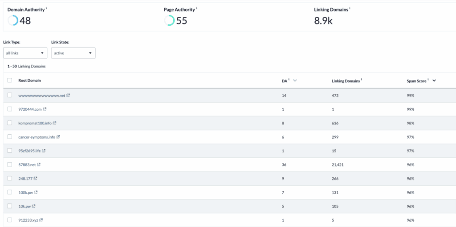This screenshot has height=227, width=456.
Task: Open external link icon next to 95zf2695.life
Action: [x=44, y=151]
